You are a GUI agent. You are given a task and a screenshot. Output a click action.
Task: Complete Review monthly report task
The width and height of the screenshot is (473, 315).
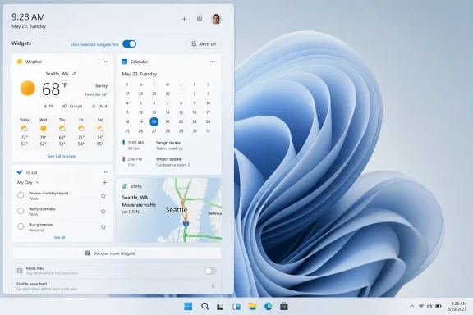[x=21, y=195]
